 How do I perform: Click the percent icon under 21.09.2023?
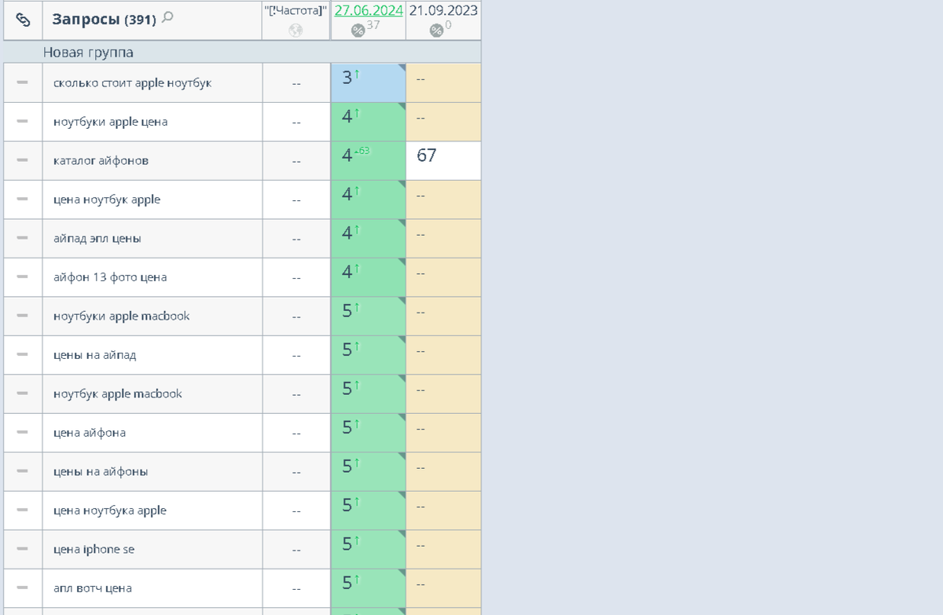[436, 31]
